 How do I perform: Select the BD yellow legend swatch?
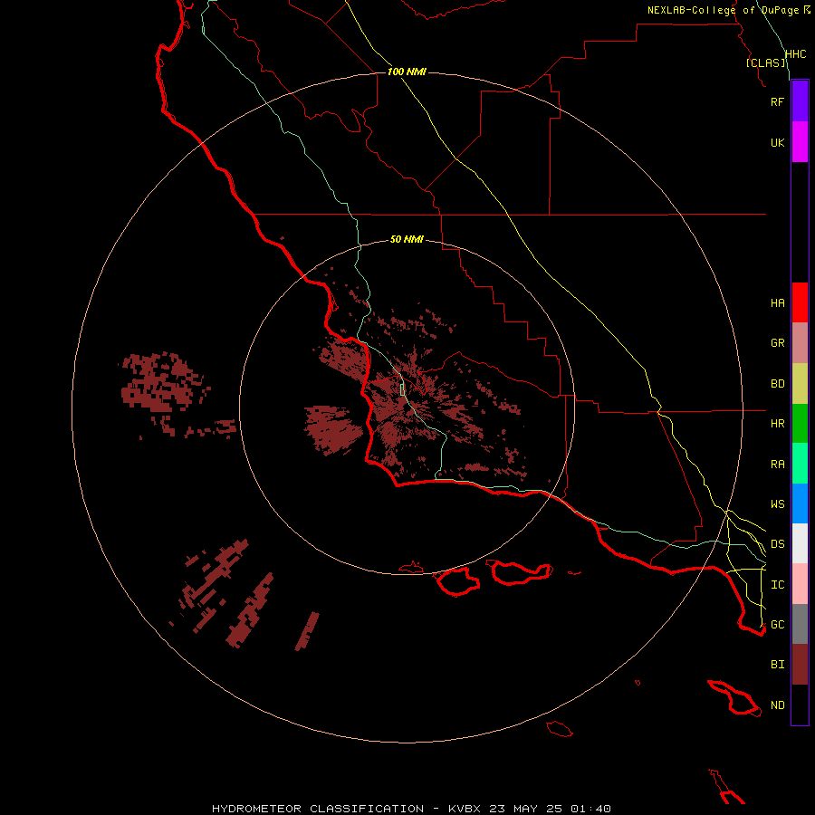[x=800, y=384]
